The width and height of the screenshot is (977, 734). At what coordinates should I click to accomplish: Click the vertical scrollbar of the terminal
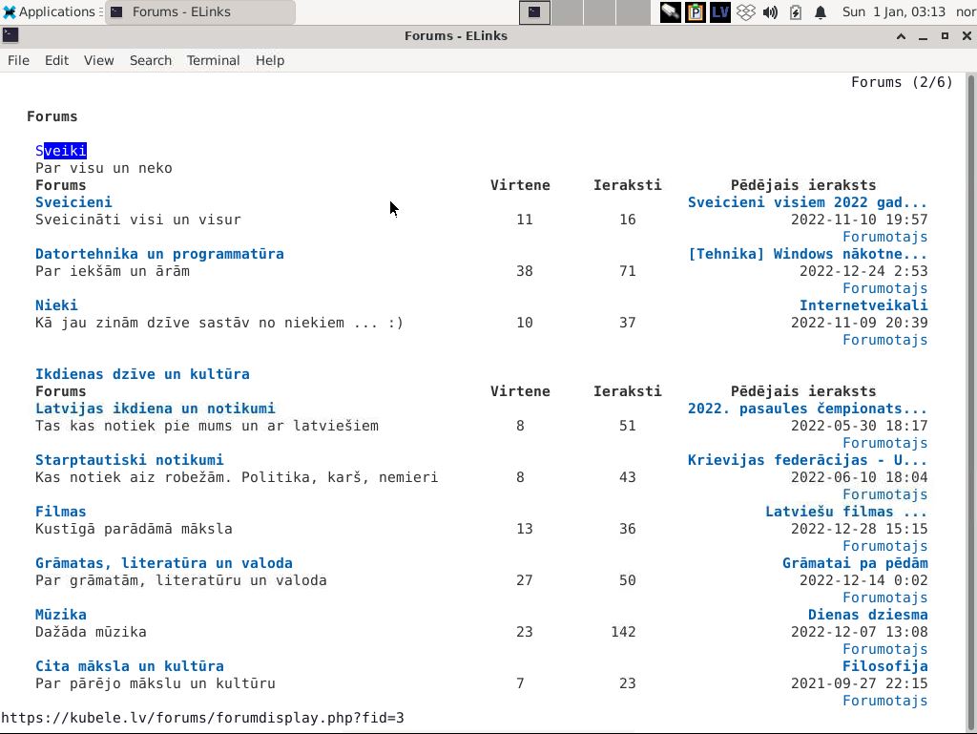click(x=970, y=382)
